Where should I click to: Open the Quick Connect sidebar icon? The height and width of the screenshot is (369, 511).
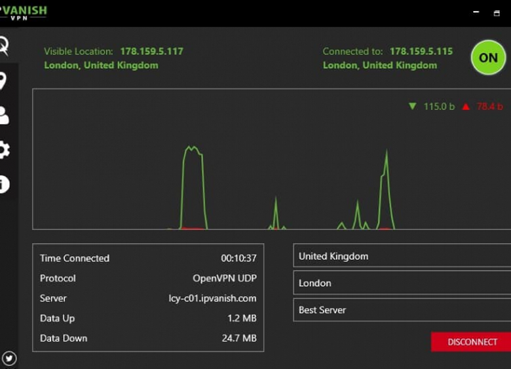point(4,46)
